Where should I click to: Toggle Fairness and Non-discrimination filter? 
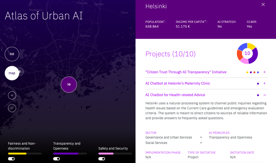(11, 159)
